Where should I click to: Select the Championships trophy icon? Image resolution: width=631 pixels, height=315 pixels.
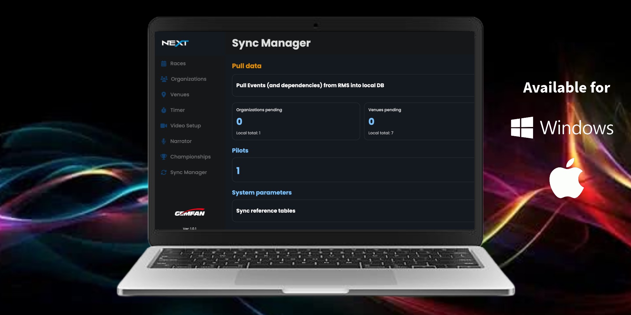coord(164,157)
